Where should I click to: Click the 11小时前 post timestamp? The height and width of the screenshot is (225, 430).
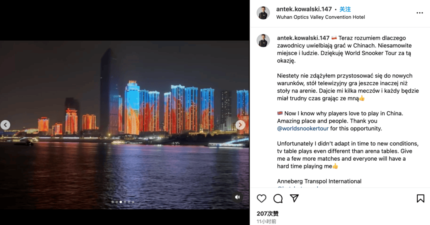266,221
